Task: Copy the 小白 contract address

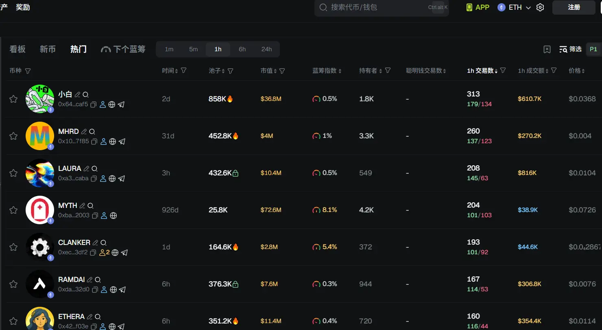Action: 94,105
